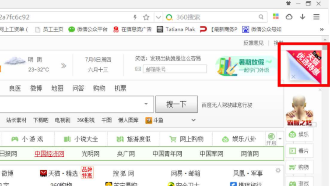Screen dimensions: 330x186
Task: Click the cloudy weather icon
Action: click(14, 61)
